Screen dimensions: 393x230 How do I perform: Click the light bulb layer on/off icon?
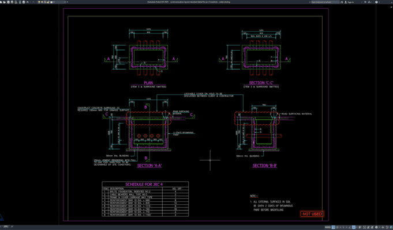click(39, 2)
